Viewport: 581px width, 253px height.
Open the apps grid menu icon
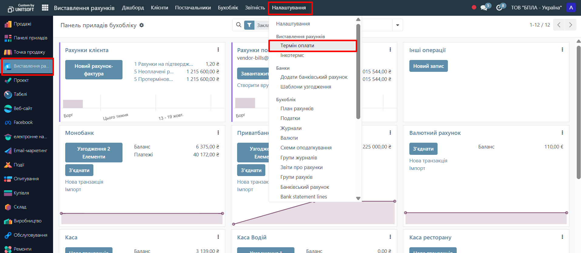[45, 8]
